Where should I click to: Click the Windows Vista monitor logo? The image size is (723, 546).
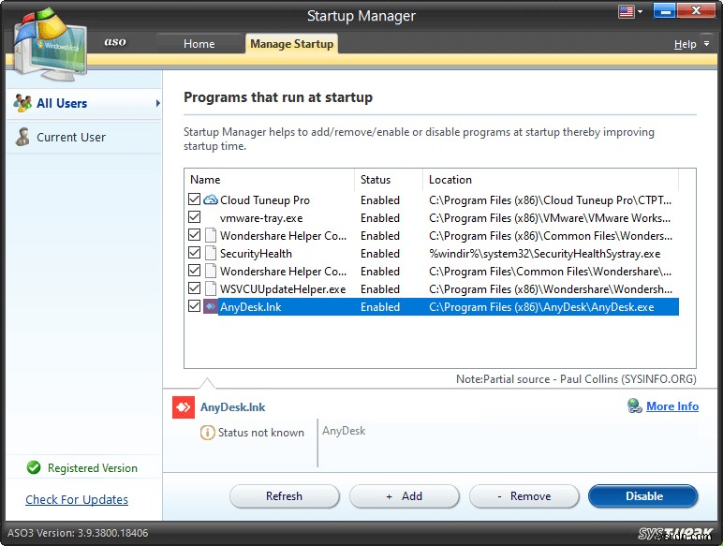coord(50,44)
